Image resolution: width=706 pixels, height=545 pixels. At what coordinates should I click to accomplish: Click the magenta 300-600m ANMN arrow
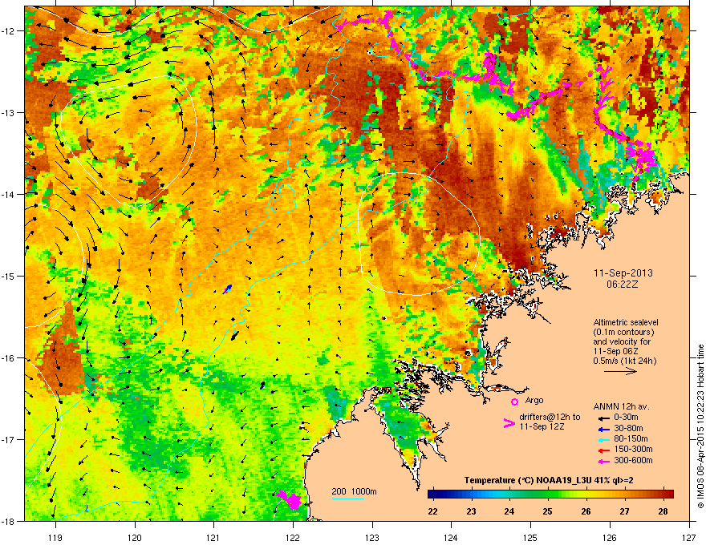pos(603,462)
